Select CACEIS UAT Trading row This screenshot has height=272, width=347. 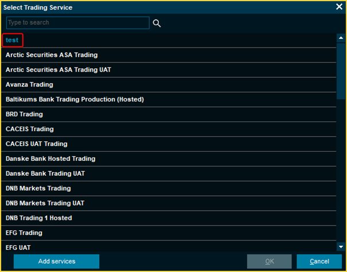[169, 144]
